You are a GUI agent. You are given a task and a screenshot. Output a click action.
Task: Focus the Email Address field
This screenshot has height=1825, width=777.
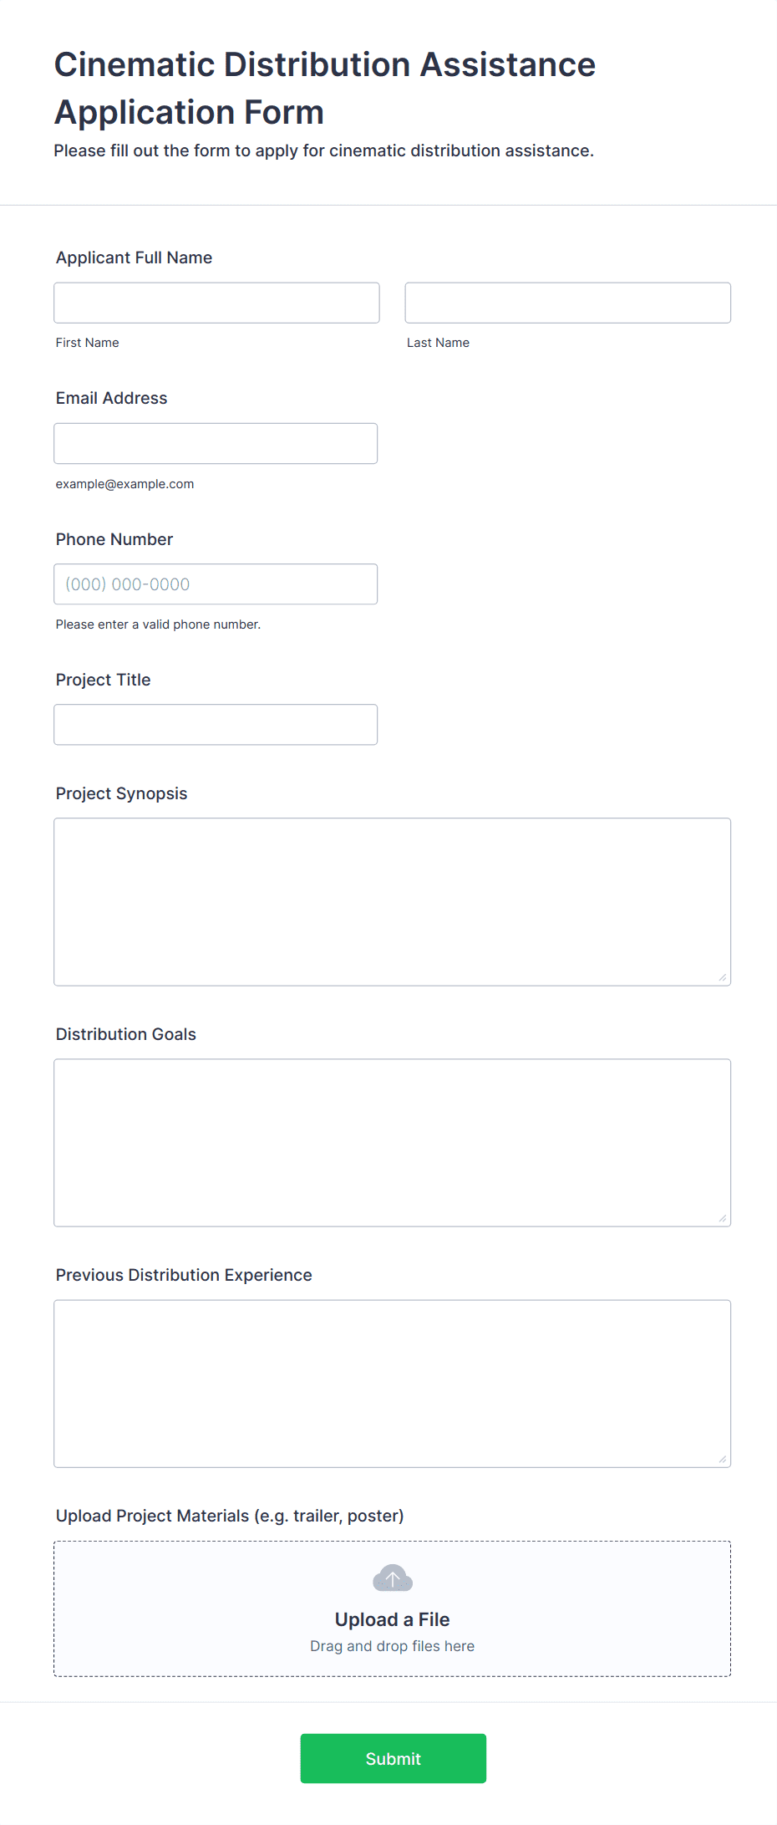pyautogui.click(x=216, y=443)
